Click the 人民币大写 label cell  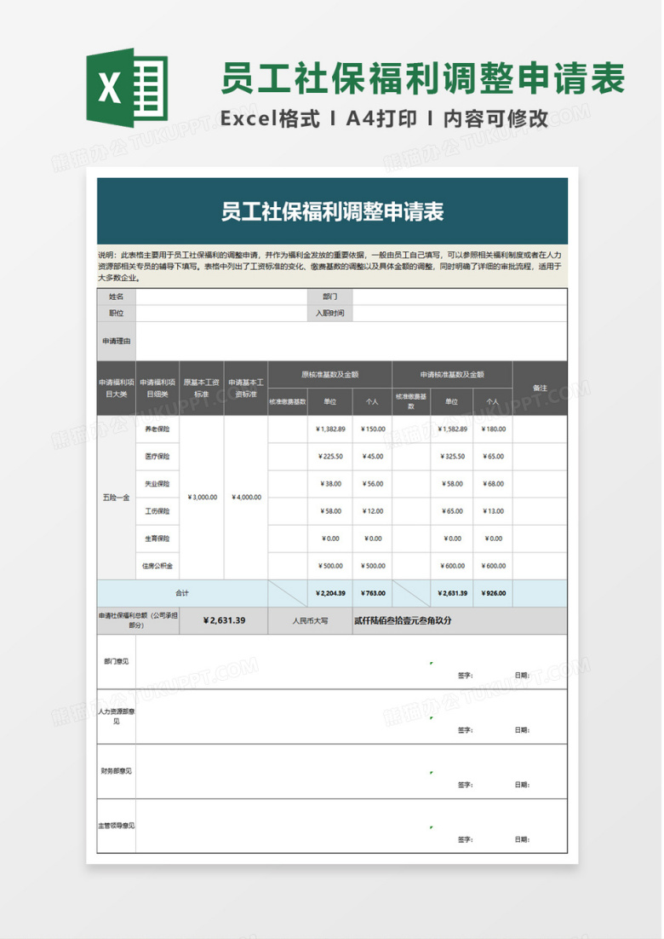pyautogui.click(x=310, y=621)
